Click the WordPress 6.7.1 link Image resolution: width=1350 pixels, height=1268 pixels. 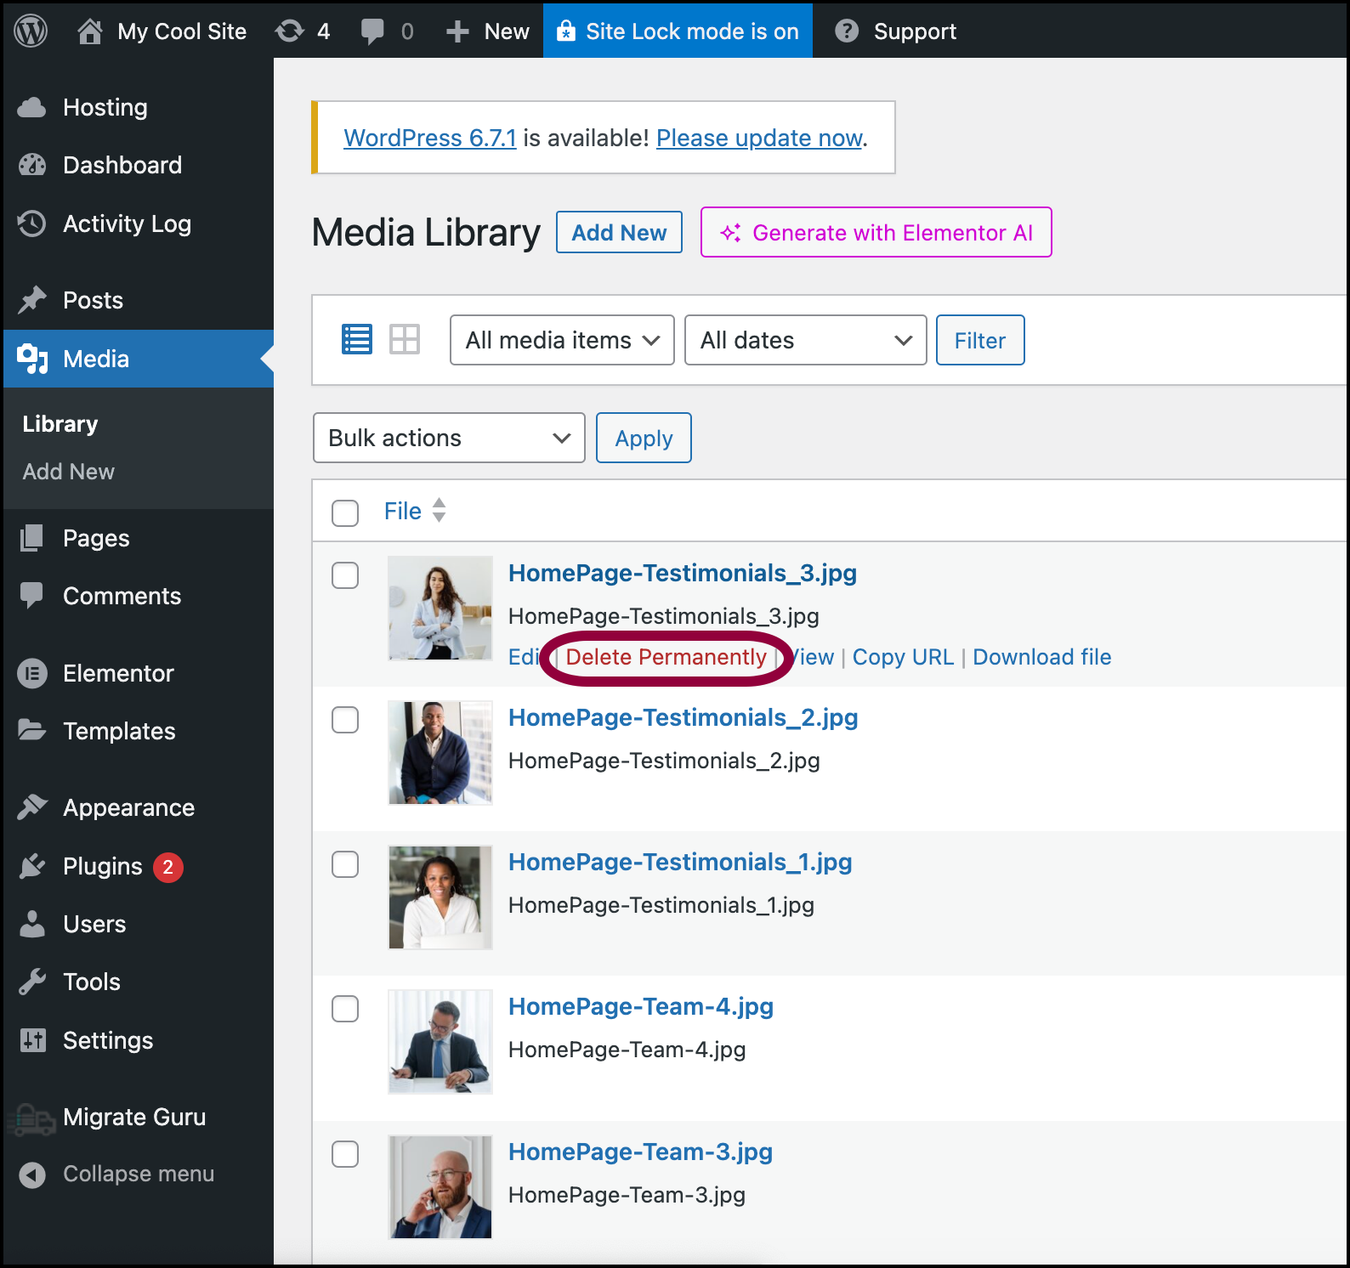430,138
